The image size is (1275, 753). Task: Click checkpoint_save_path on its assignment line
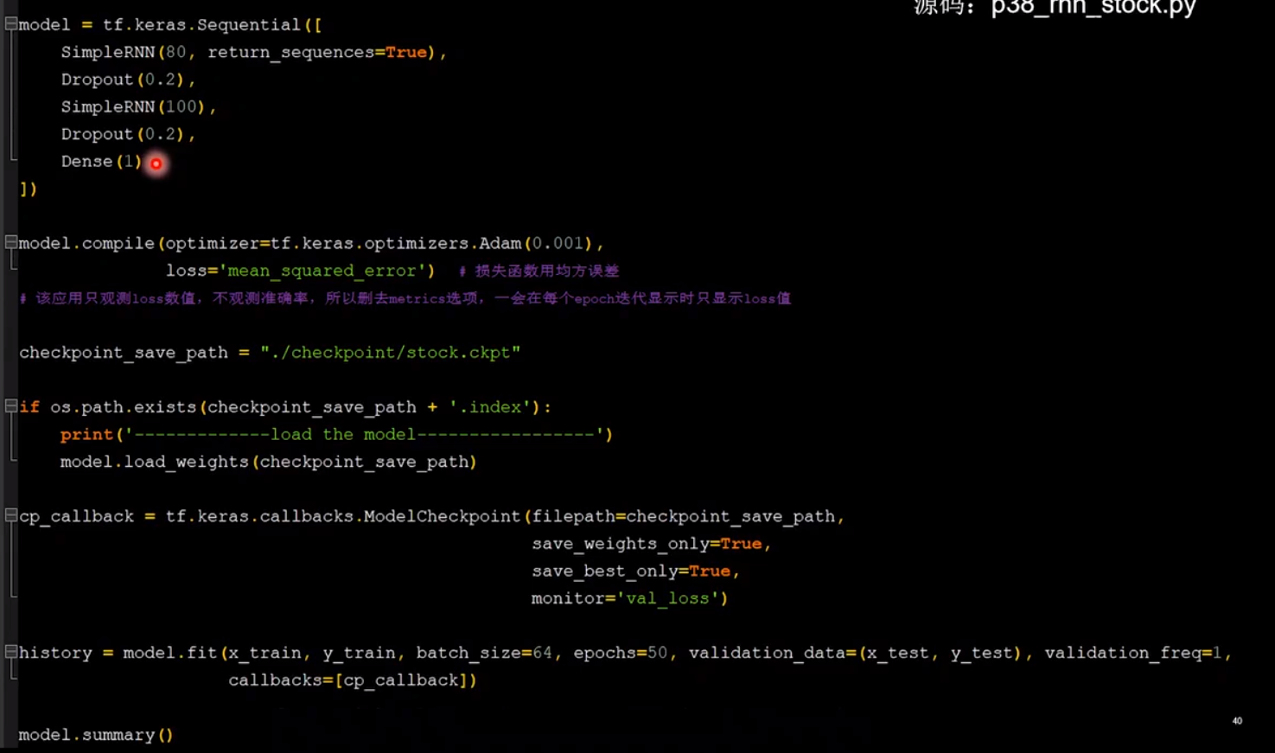click(124, 353)
